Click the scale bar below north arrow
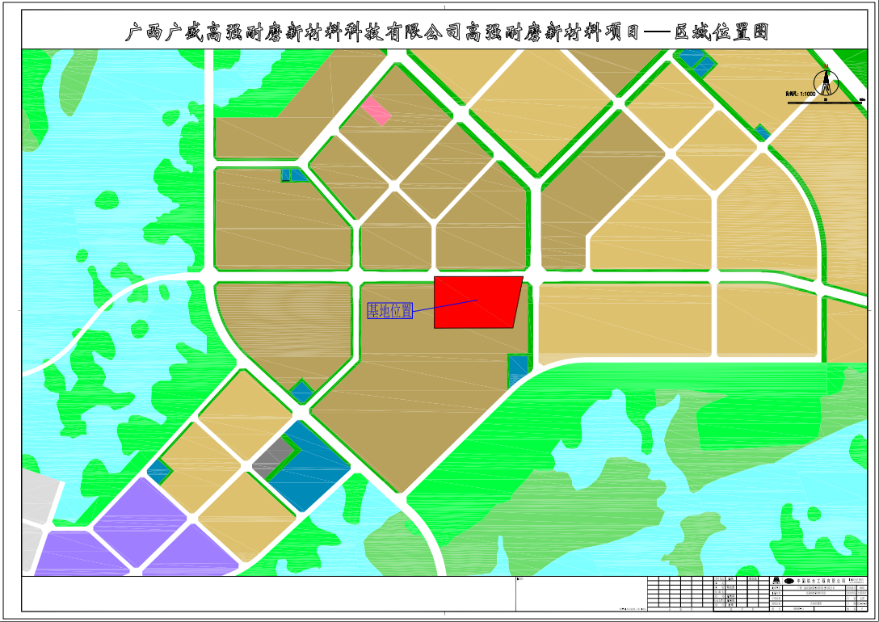Screen dimensions: 879x622 point(826,102)
